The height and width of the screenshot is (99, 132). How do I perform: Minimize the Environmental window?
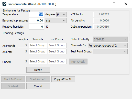pos(103,4)
